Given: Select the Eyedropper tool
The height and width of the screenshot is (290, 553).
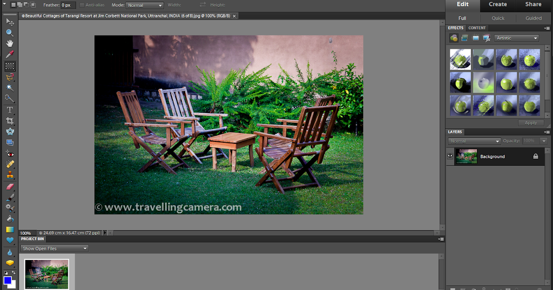Looking at the screenshot, I should [10, 55].
